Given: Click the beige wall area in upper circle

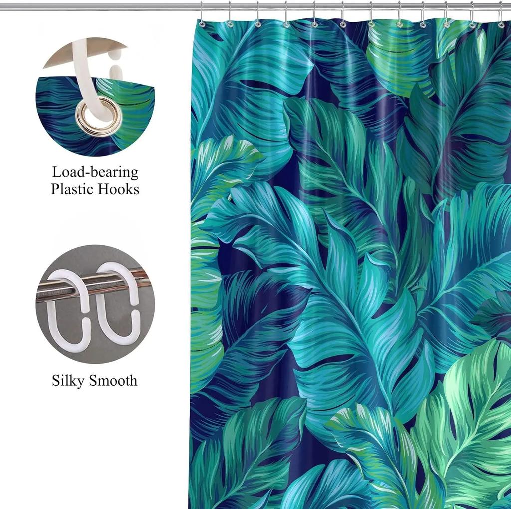Looking at the screenshot, I should click(x=60, y=60).
